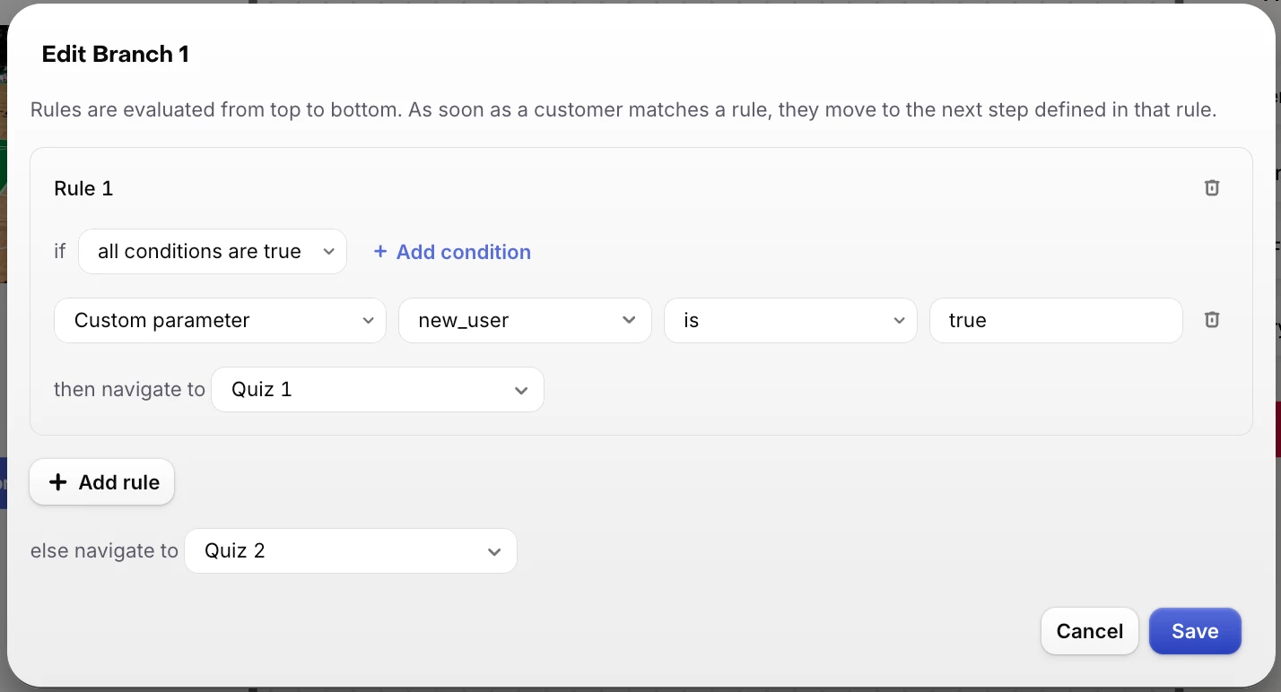Open the "else navigate to" Quiz 2 dropdown
This screenshot has width=1281, height=692.
pos(350,551)
